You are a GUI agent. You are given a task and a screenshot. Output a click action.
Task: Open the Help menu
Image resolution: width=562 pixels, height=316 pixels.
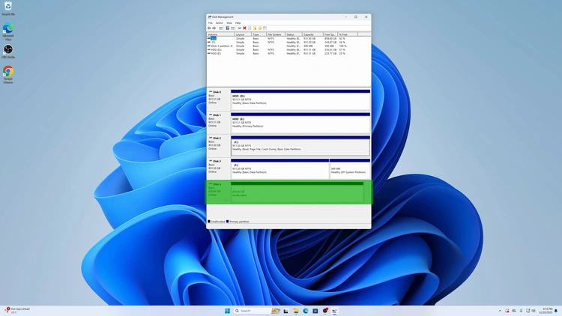pos(238,23)
